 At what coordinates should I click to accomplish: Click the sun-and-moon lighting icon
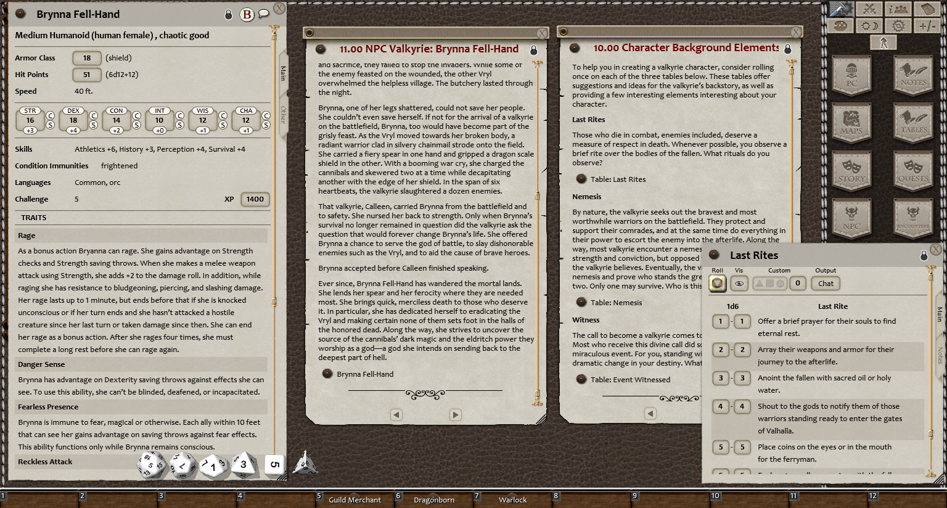point(869,25)
